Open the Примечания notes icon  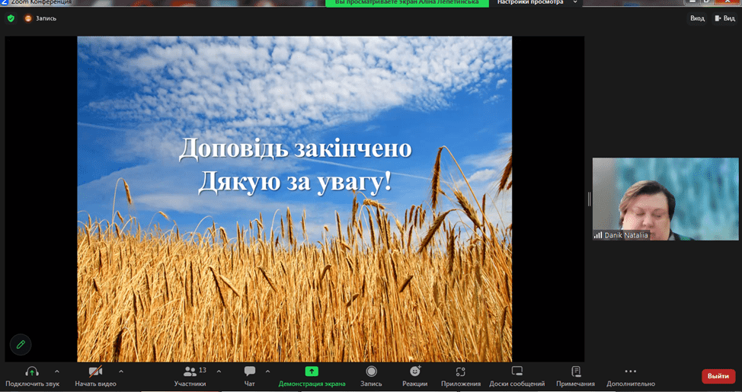575,371
